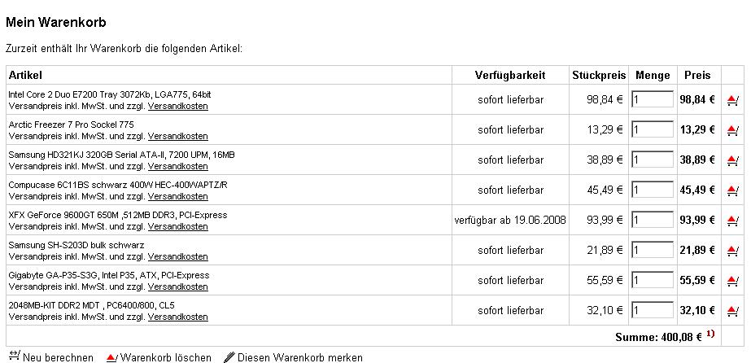Focus quantity field for Gigabyte GA-P35-S3G

653,280
